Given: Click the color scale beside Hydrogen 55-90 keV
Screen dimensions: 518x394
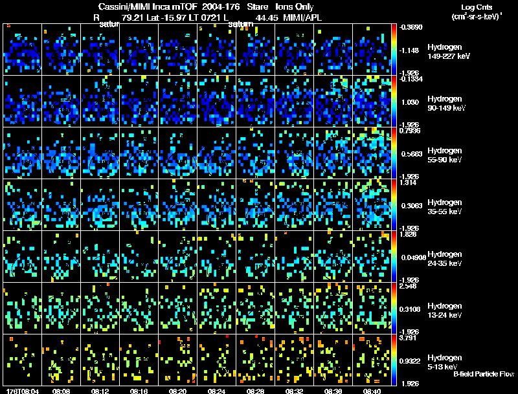Looking at the screenshot, I should point(394,153).
